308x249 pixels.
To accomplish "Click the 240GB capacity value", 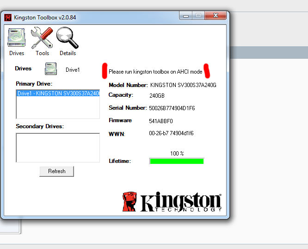I will pyautogui.click(x=157, y=96).
